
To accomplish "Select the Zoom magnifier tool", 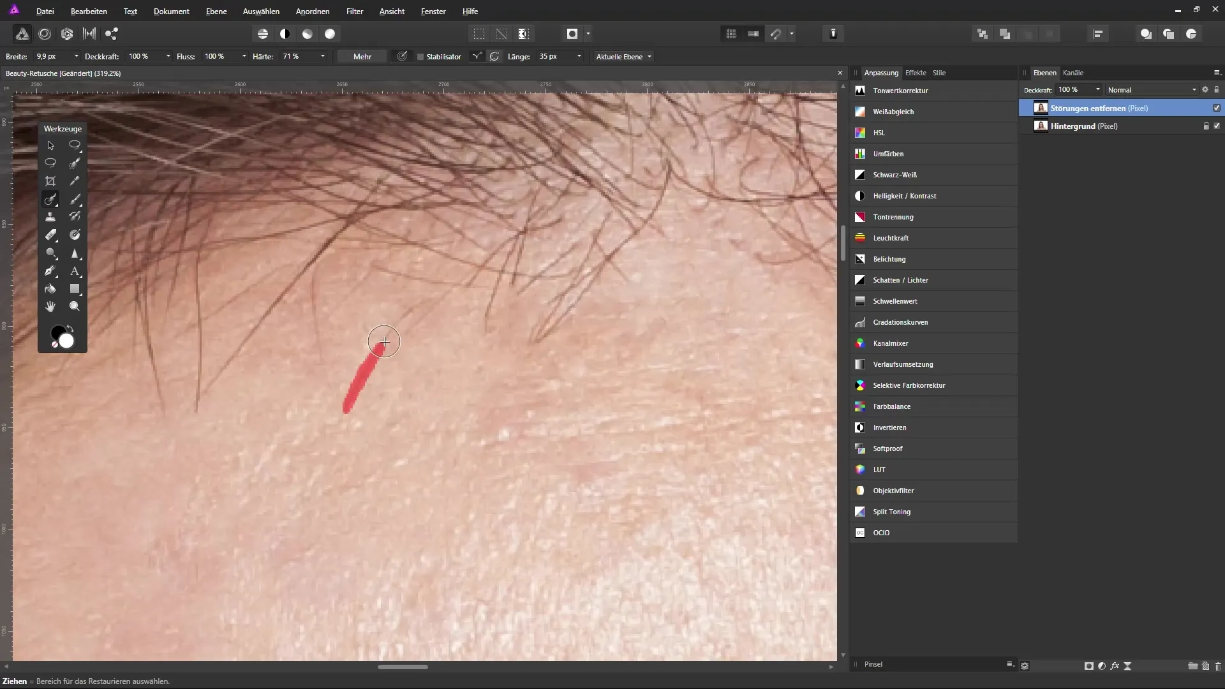I will [x=75, y=307].
